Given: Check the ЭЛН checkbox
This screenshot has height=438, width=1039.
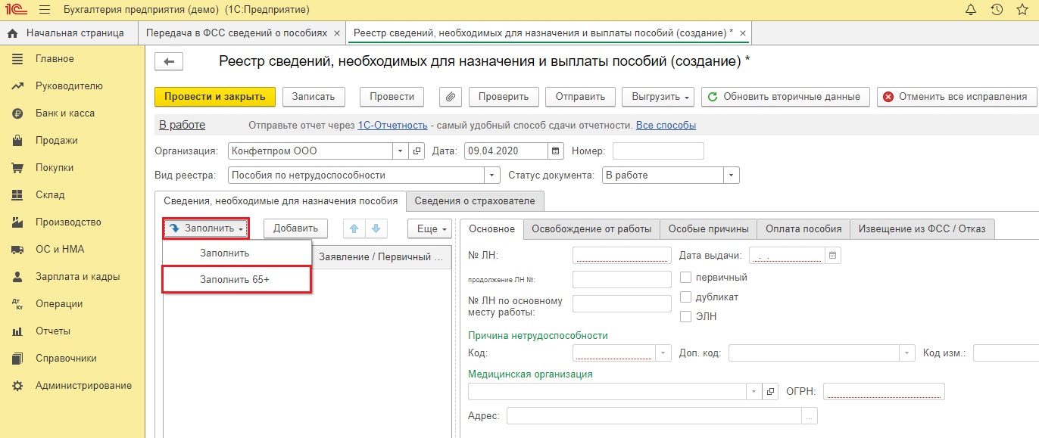Looking at the screenshot, I should [x=685, y=316].
